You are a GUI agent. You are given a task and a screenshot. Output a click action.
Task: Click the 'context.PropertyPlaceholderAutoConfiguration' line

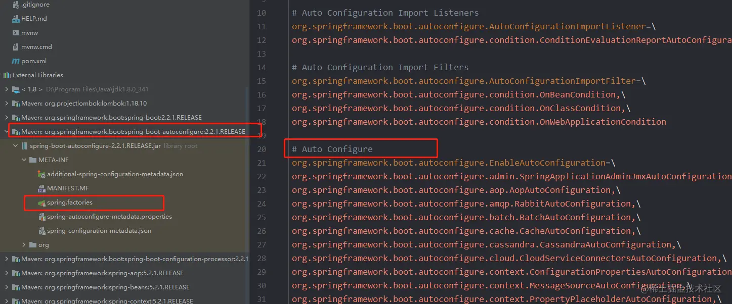coord(506,299)
